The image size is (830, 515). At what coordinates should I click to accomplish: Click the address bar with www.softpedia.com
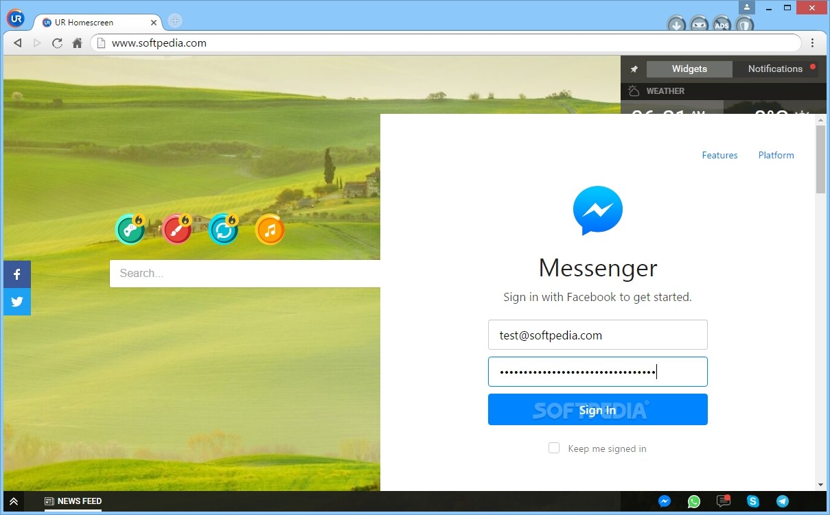(446, 43)
